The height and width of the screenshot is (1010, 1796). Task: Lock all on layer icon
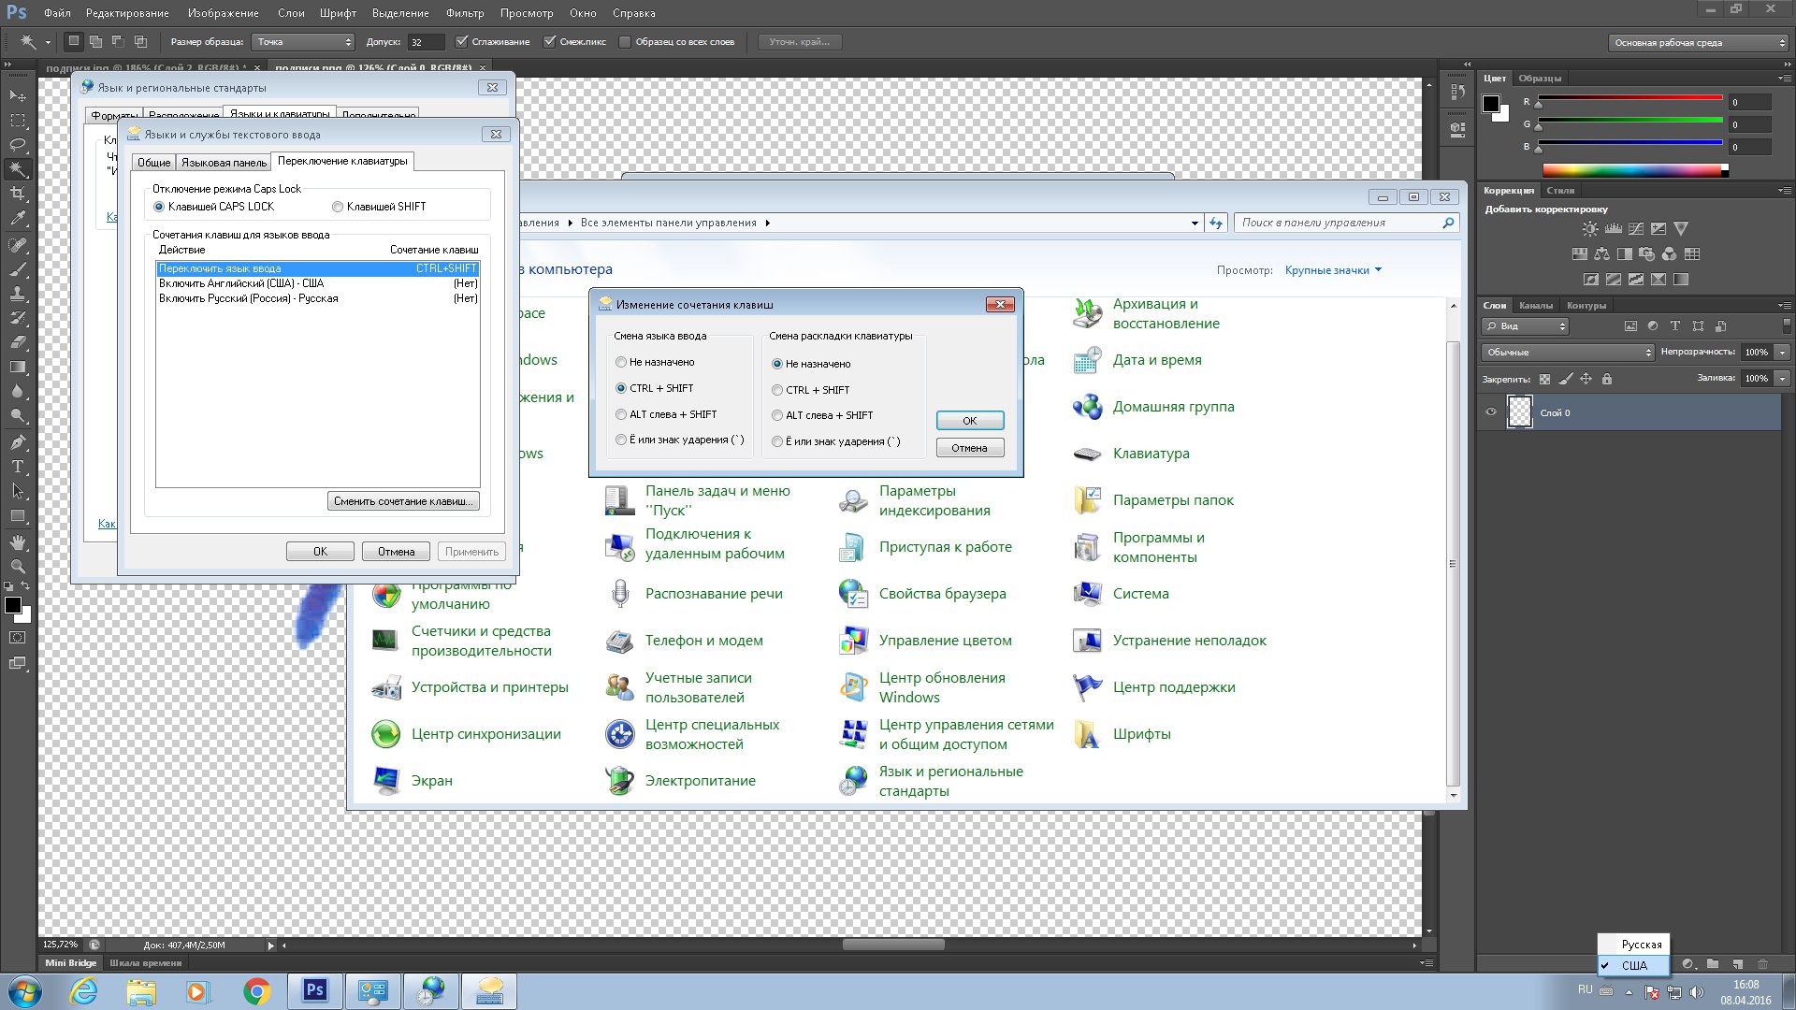point(1607,379)
